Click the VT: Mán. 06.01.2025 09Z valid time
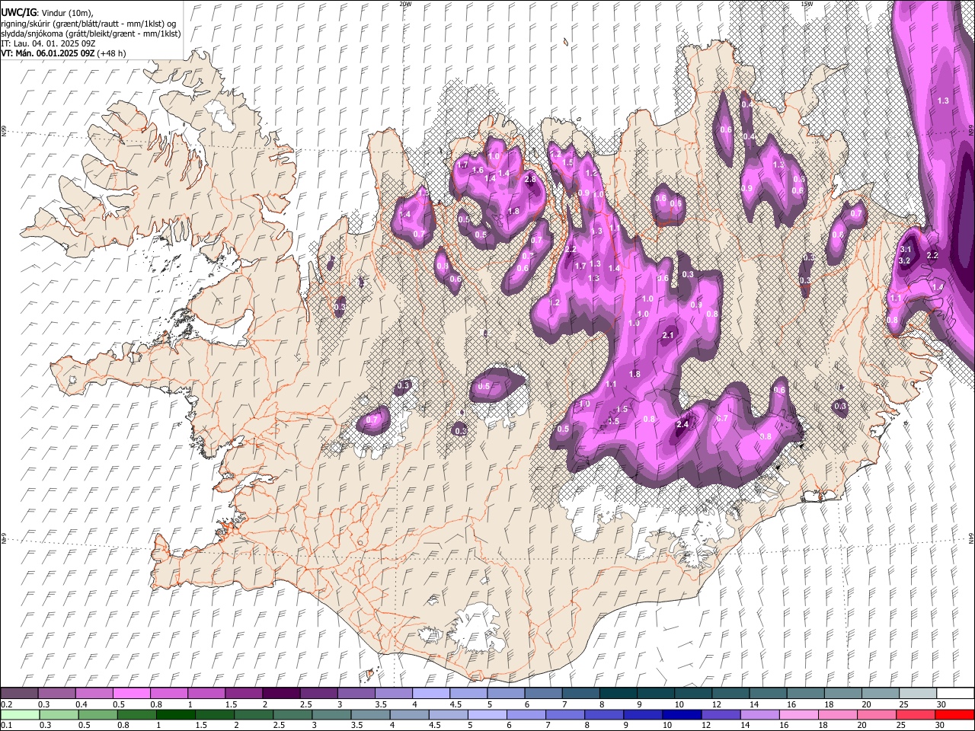Image resolution: width=975 pixels, height=731 pixels. click(47, 53)
